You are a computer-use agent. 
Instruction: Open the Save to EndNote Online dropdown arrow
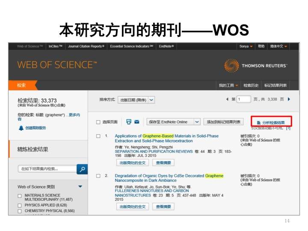point(197,122)
